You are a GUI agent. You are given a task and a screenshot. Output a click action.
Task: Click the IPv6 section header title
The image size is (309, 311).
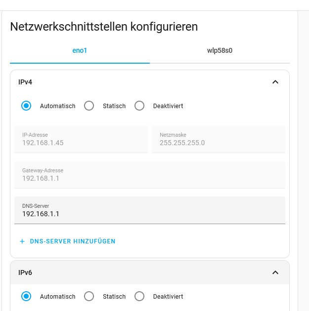(25, 272)
